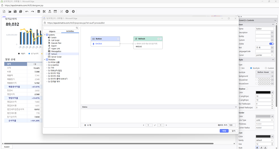This screenshot has height=149, width=279.
Task: Expand the G-MATRIX module folder
Action: [47, 65]
